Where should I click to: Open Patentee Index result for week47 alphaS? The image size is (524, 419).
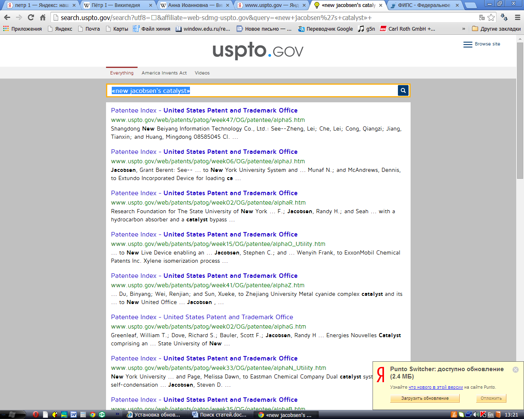tap(204, 110)
